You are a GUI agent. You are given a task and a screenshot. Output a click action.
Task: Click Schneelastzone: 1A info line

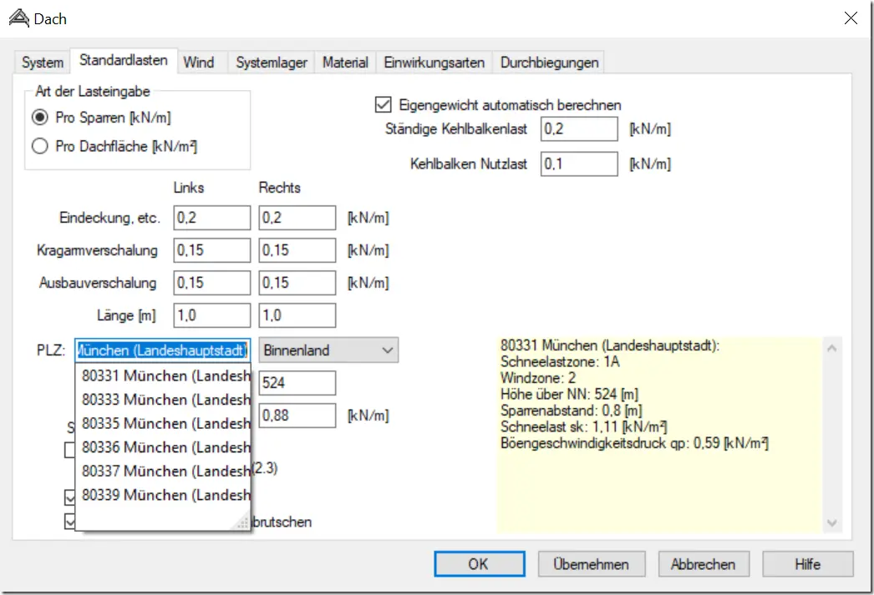tap(560, 362)
